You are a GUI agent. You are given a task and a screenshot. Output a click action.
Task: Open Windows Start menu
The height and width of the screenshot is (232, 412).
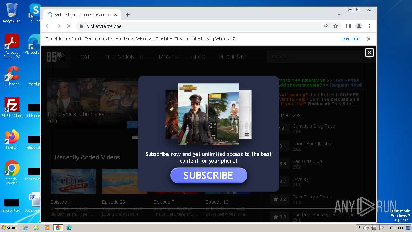point(9,227)
